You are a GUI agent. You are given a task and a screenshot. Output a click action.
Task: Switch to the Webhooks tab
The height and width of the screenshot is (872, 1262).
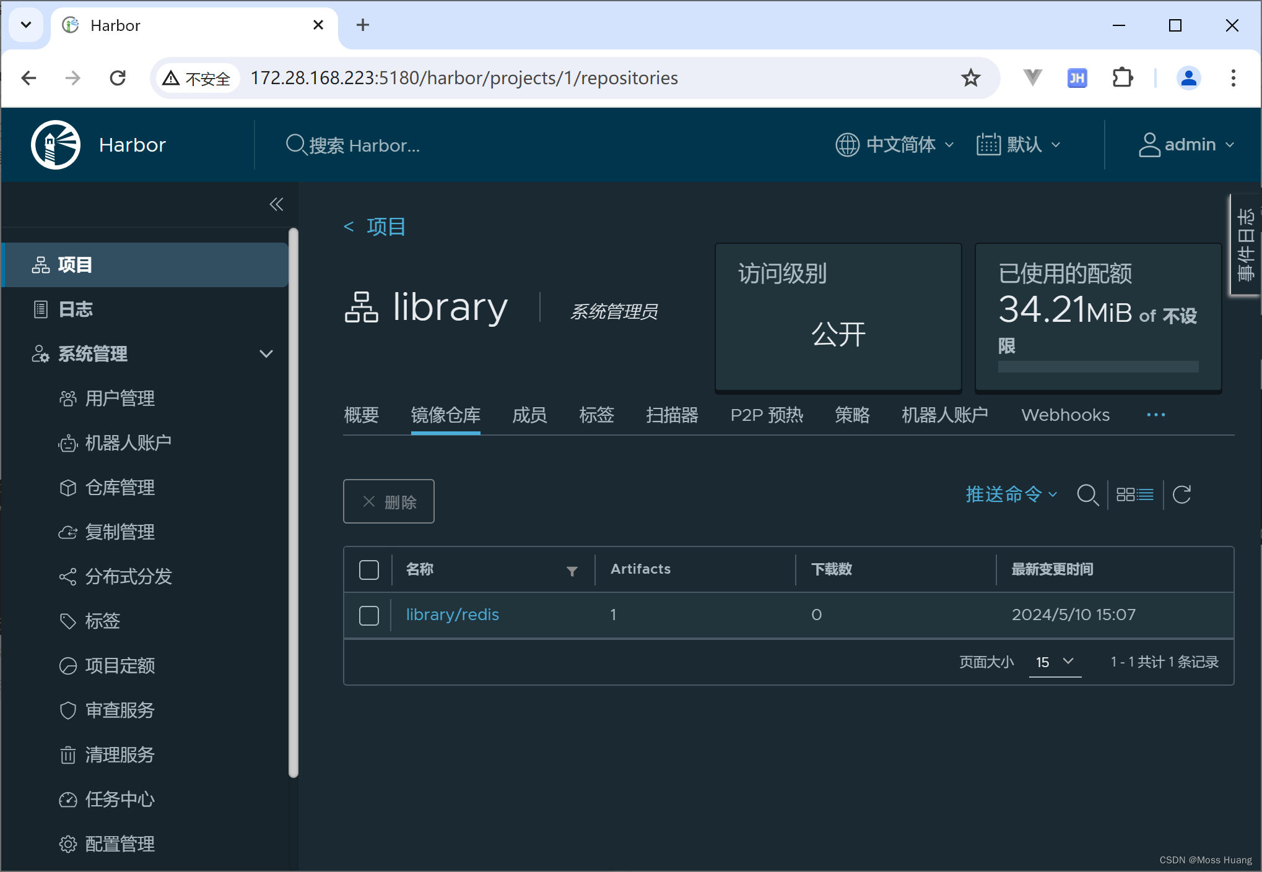(x=1065, y=415)
